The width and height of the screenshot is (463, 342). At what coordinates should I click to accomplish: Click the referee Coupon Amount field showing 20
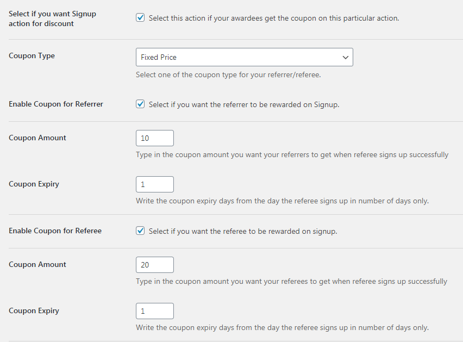154,265
